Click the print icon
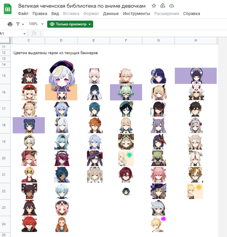The width and height of the screenshot is (227, 237). [10, 24]
